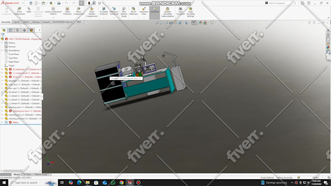Switch to the DimXpertManager crosshair tab
The width and height of the screenshot is (331, 186).
tap(24, 30)
